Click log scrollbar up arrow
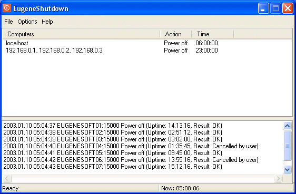Screen dimensions: 296x194 287,126
